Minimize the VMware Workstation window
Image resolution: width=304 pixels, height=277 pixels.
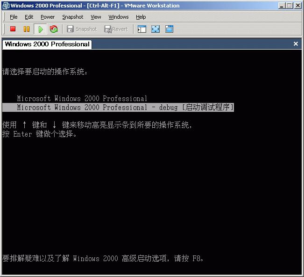pos(282,6)
